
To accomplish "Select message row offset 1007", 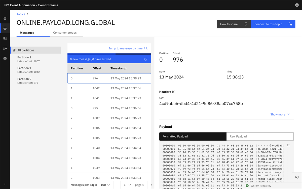I will point(109,118).
